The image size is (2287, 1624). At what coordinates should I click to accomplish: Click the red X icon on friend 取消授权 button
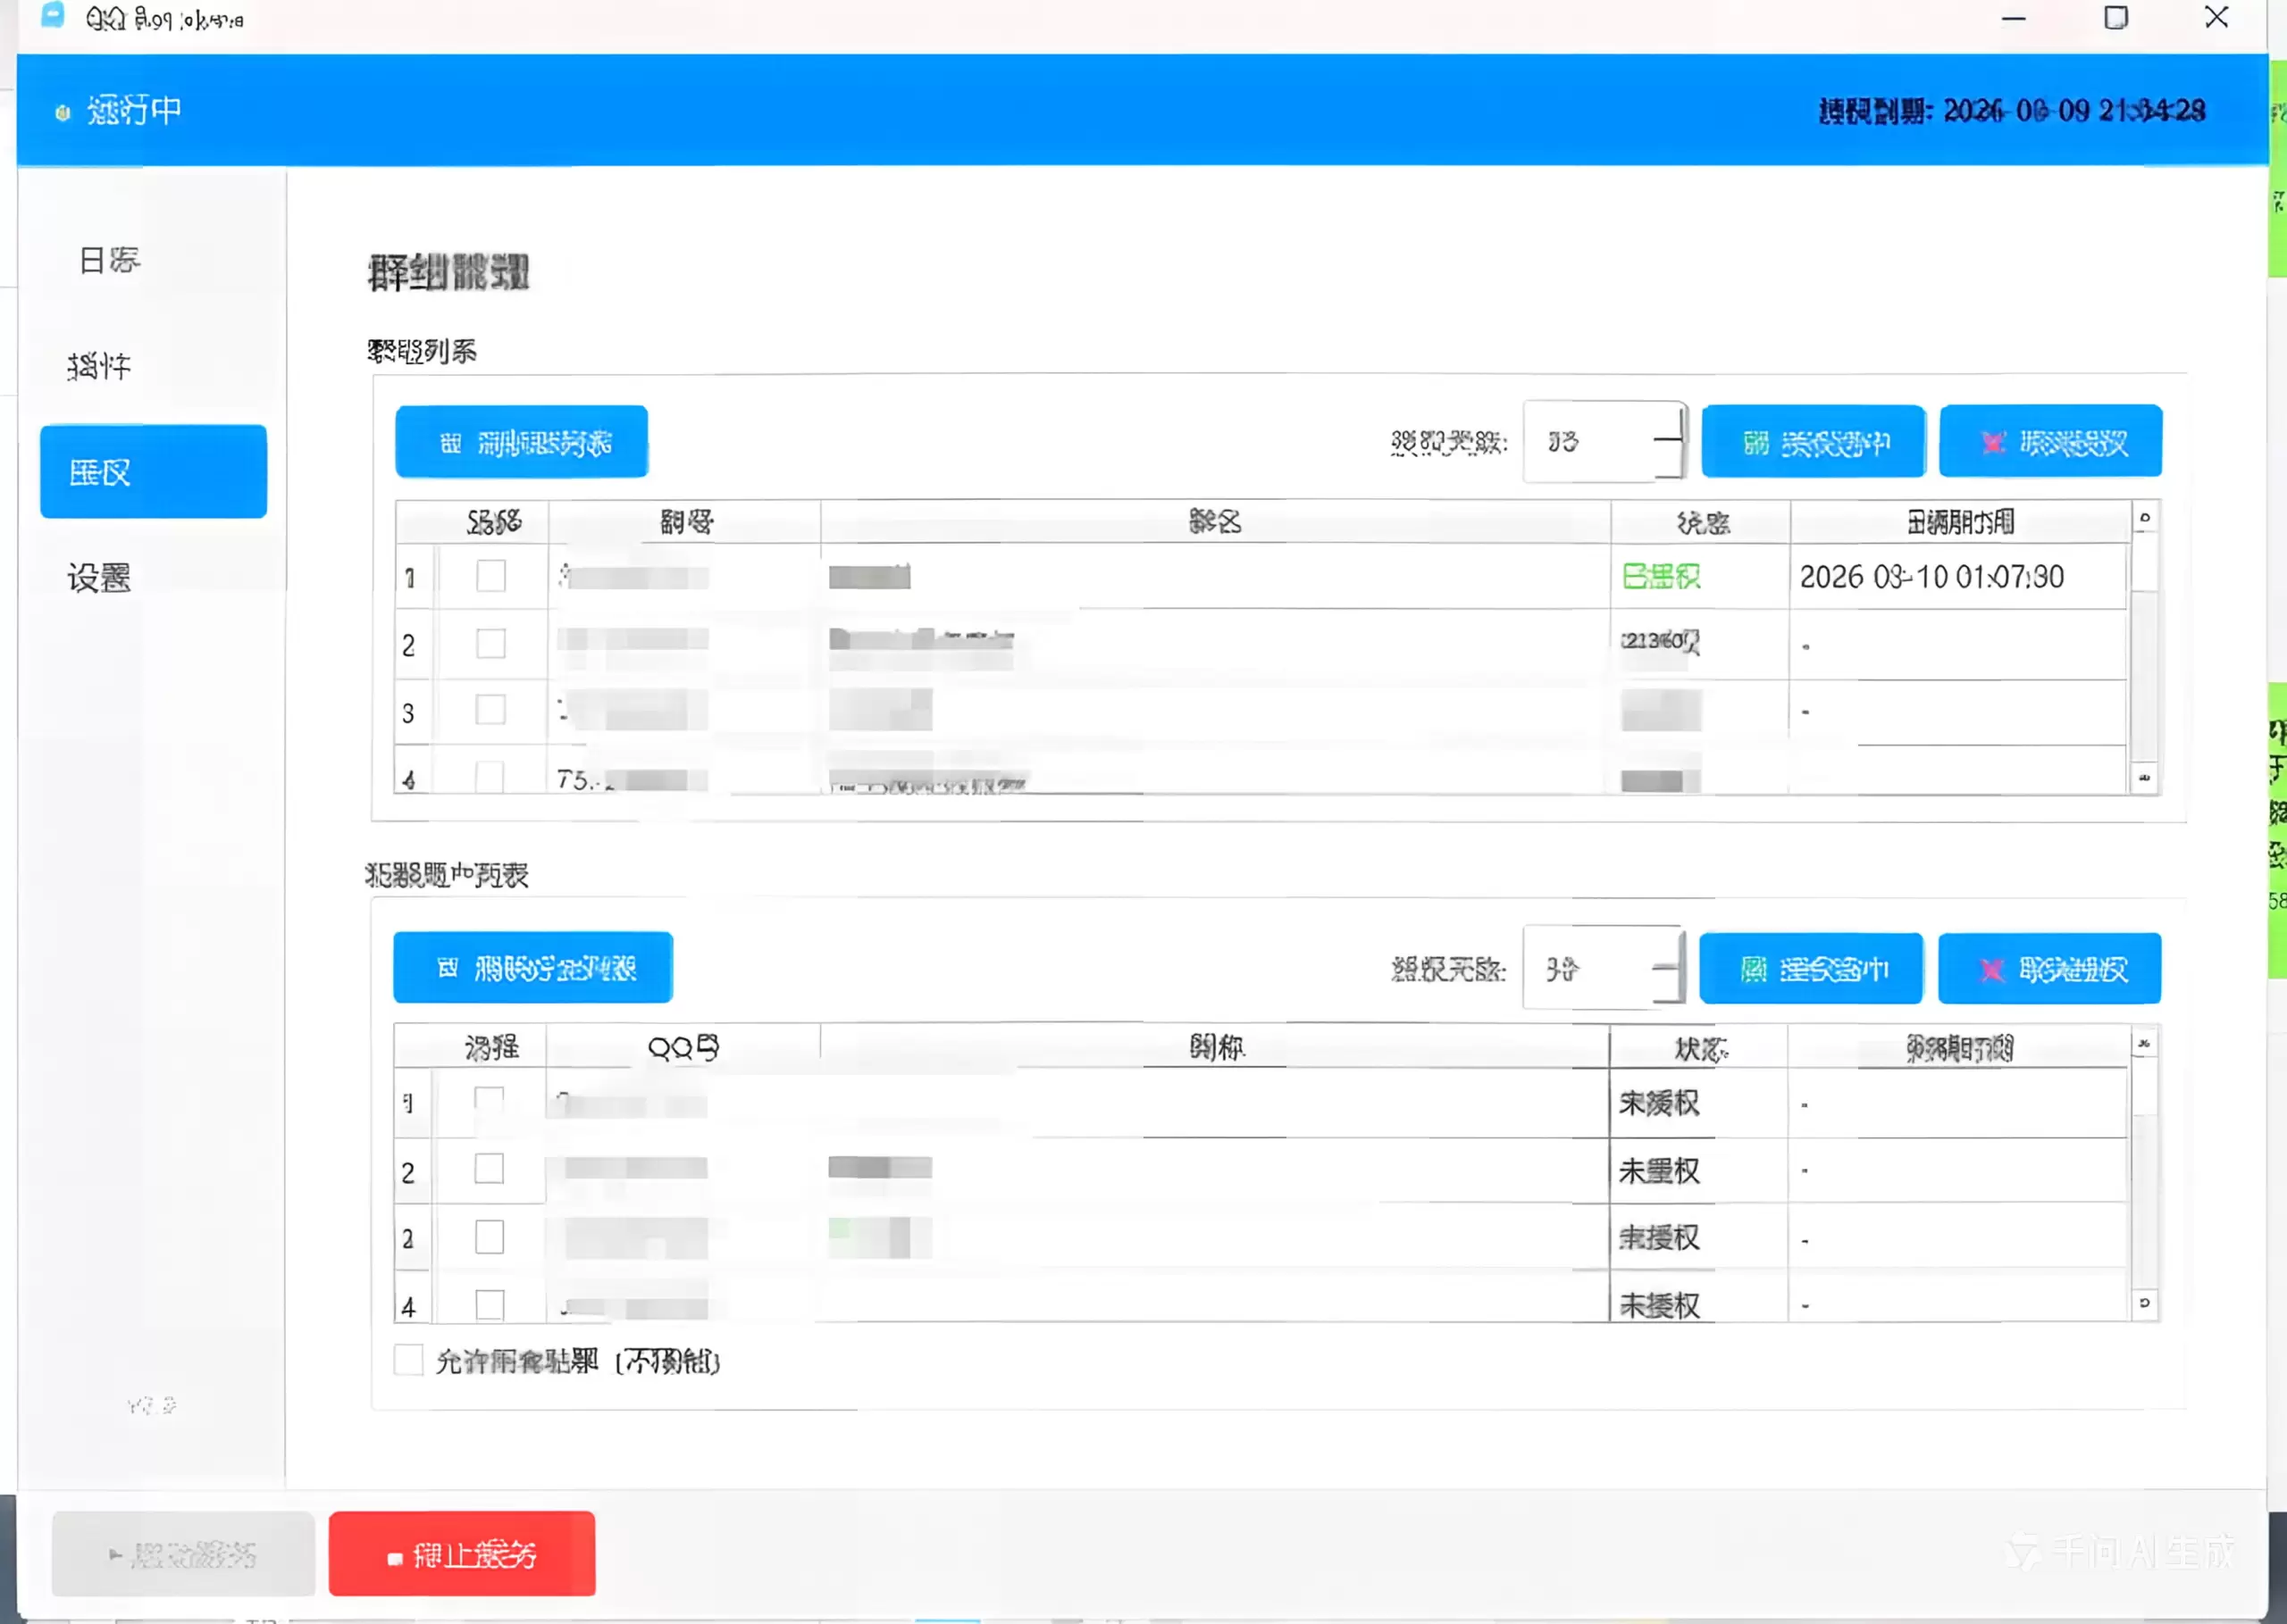tap(1991, 968)
